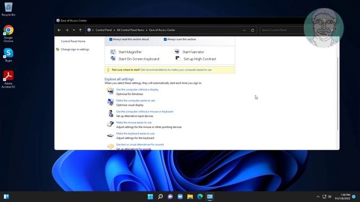The height and width of the screenshot is (202, 360).
Task: Select Control Panel in the breadcrumb
Action: click(103, 30)
